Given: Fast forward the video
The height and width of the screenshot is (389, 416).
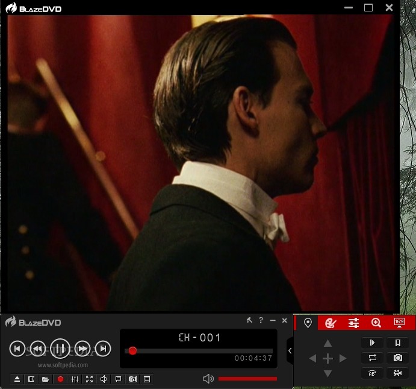Looking at the screenshot, I should point(82,349).
